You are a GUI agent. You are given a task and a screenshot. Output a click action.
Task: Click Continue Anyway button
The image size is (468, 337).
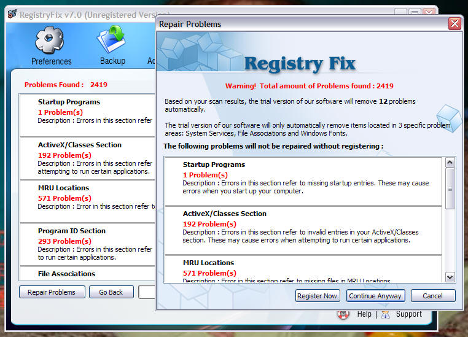click(x=375, y=296)
